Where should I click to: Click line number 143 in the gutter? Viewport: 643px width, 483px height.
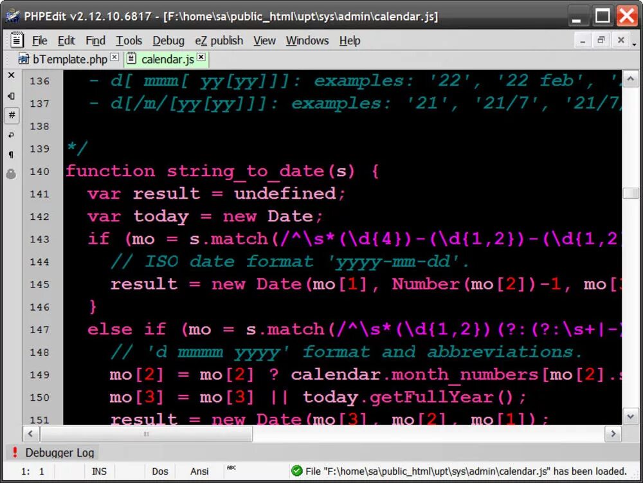[39, 239]
